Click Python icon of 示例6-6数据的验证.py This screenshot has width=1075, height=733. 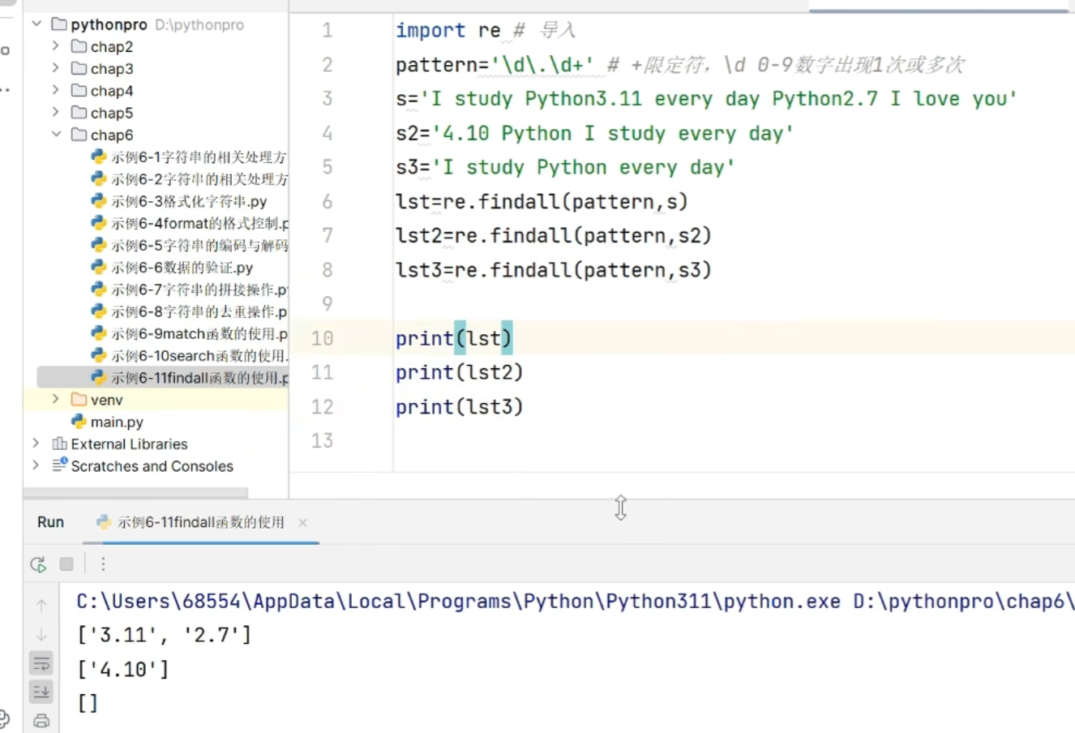99,267
